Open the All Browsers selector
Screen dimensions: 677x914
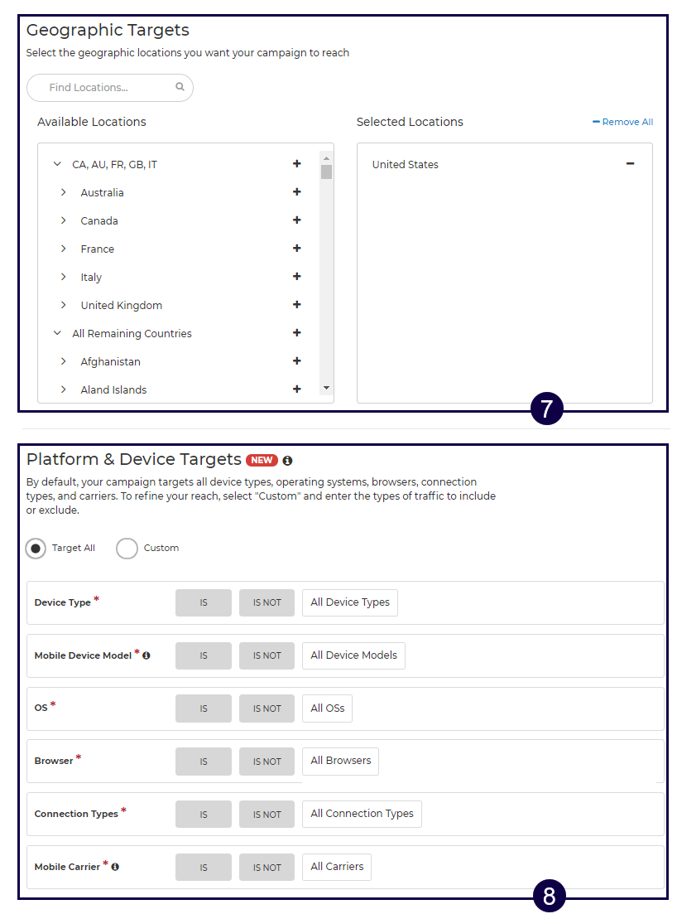[340, 761]
